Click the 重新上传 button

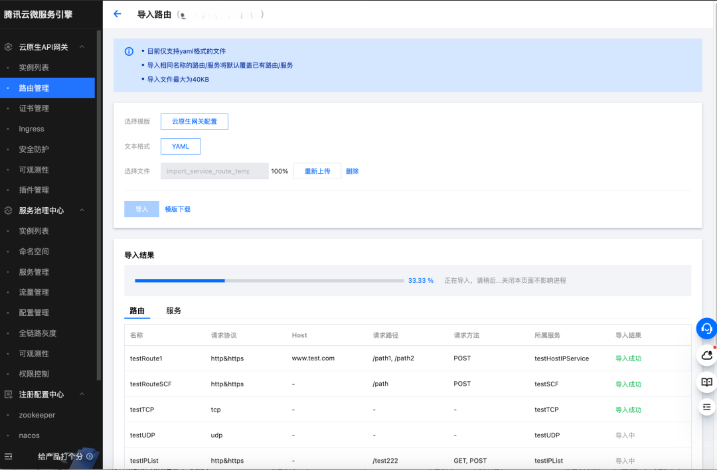pos(317,171)
